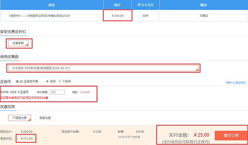Image resolution: width=248 pixels, height=145 pixels.
Task: Click the ¥151.00 discount amount
Action: pyautogui.click(x=27, y=138)
